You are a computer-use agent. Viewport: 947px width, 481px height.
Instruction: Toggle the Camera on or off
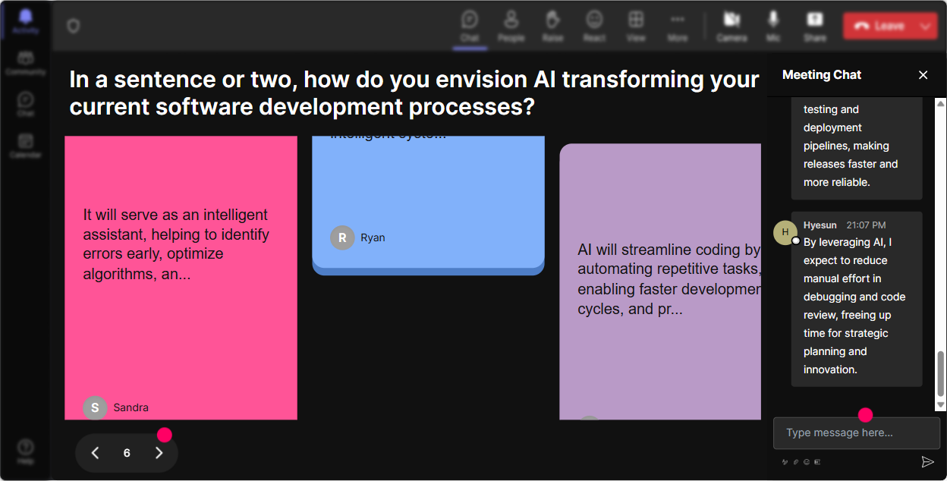point(731,26)
